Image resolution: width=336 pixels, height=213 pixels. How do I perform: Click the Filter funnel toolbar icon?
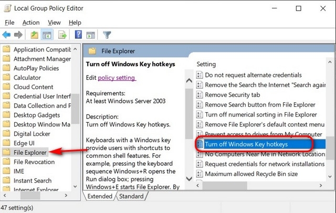[x=107, y=35]
